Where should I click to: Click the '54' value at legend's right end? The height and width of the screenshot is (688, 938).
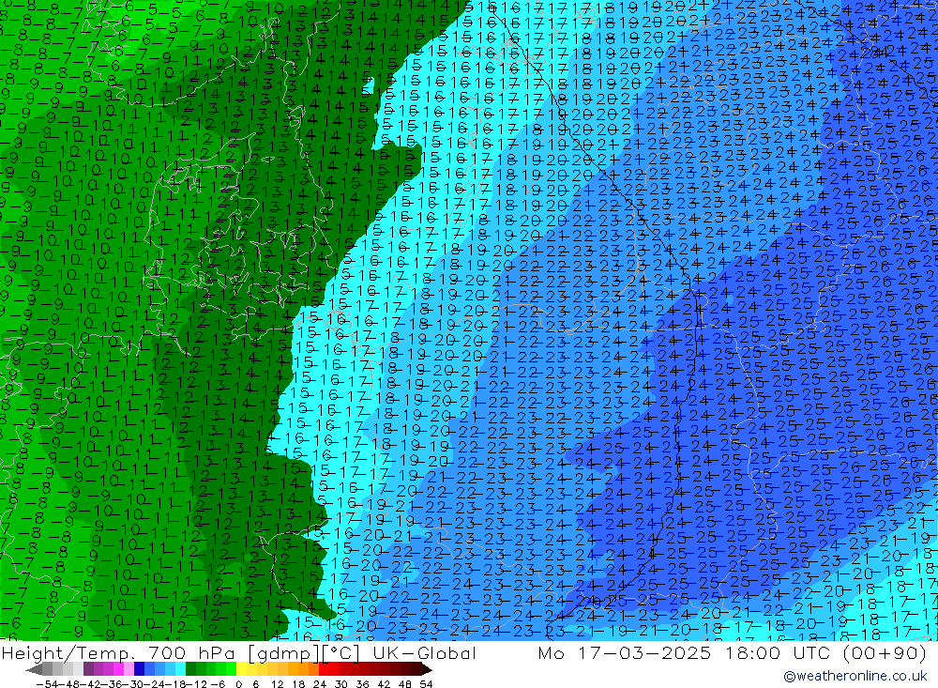(x=426, y=684)
